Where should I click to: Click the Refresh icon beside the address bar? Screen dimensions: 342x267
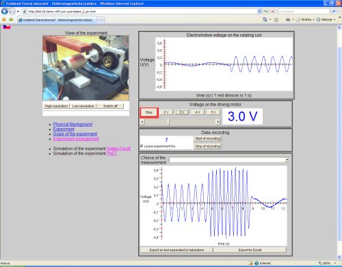(266, 11)
